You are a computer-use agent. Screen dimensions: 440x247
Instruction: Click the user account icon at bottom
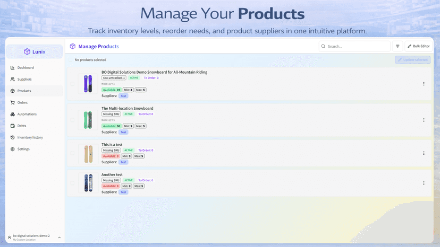point(9,237)
